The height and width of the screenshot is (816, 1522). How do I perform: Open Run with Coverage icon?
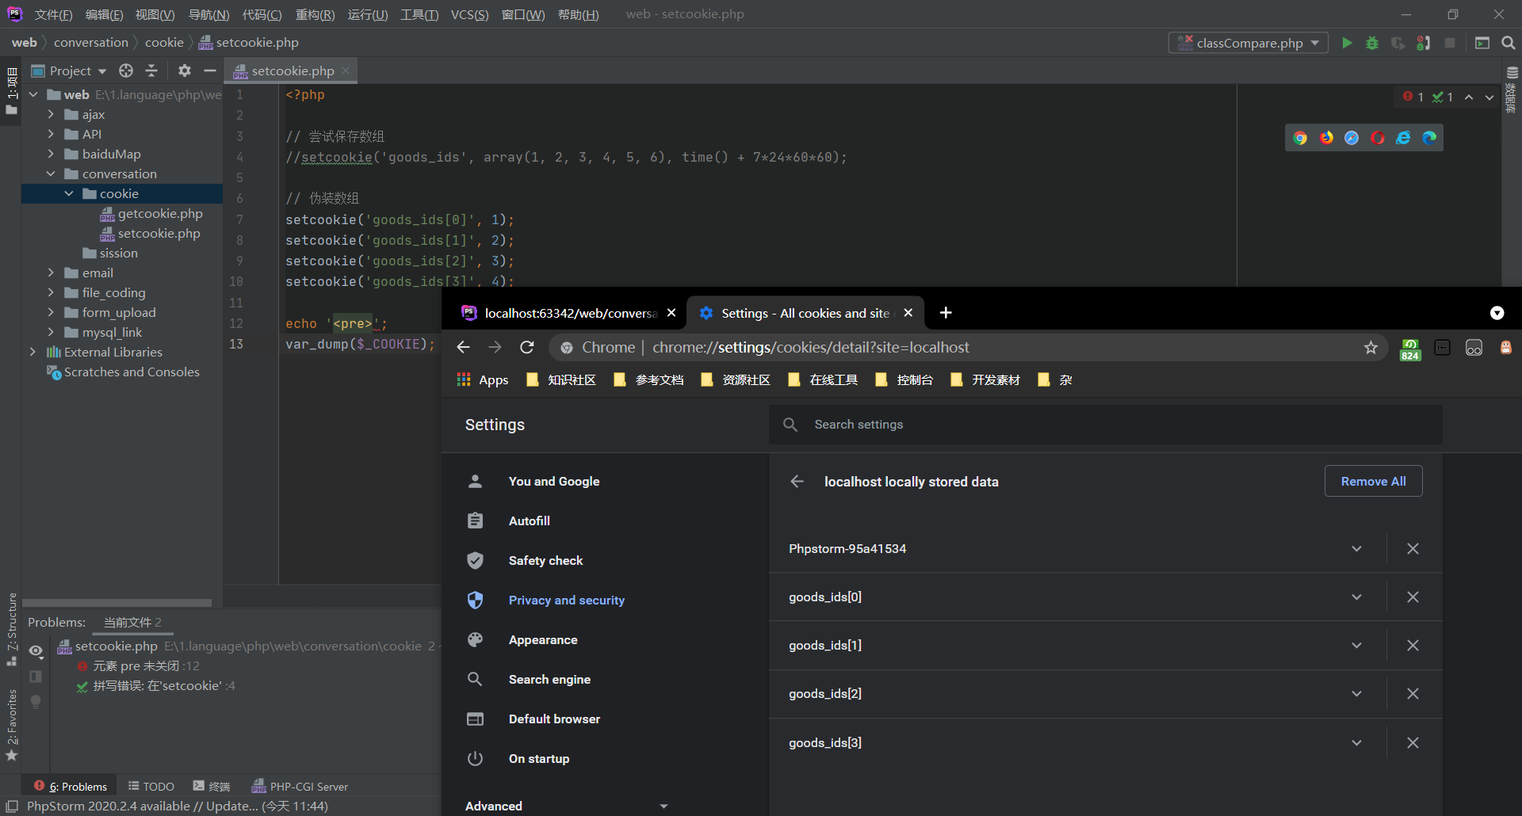(1398, 43)
